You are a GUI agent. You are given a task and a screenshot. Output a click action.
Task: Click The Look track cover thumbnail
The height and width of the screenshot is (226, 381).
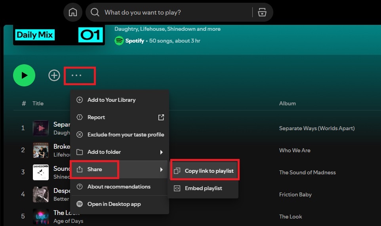point(40,217)
